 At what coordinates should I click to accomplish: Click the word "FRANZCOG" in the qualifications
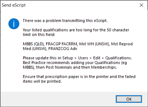tap(59, 49)
